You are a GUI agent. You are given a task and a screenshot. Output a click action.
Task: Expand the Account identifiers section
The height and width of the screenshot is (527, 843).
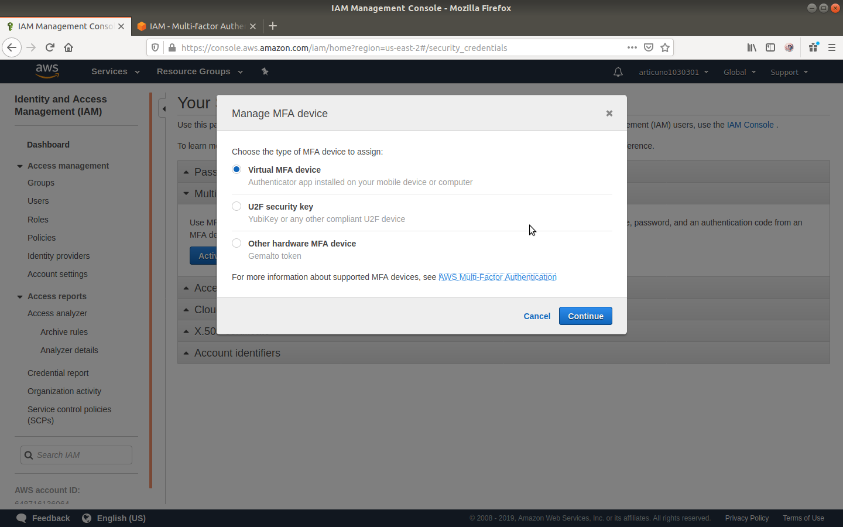[x=503, y=353]
